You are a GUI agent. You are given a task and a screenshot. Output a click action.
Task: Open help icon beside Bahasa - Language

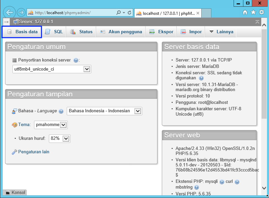pyautogui.click(x=61, y=111)
